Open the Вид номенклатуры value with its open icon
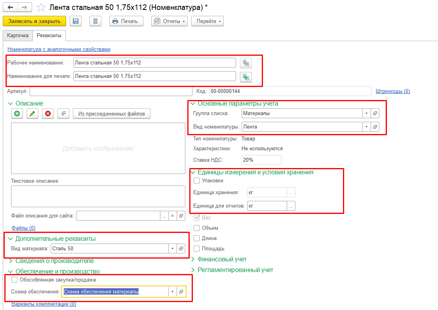The width and height of the screenshot is (438, 310). (375, 127)
